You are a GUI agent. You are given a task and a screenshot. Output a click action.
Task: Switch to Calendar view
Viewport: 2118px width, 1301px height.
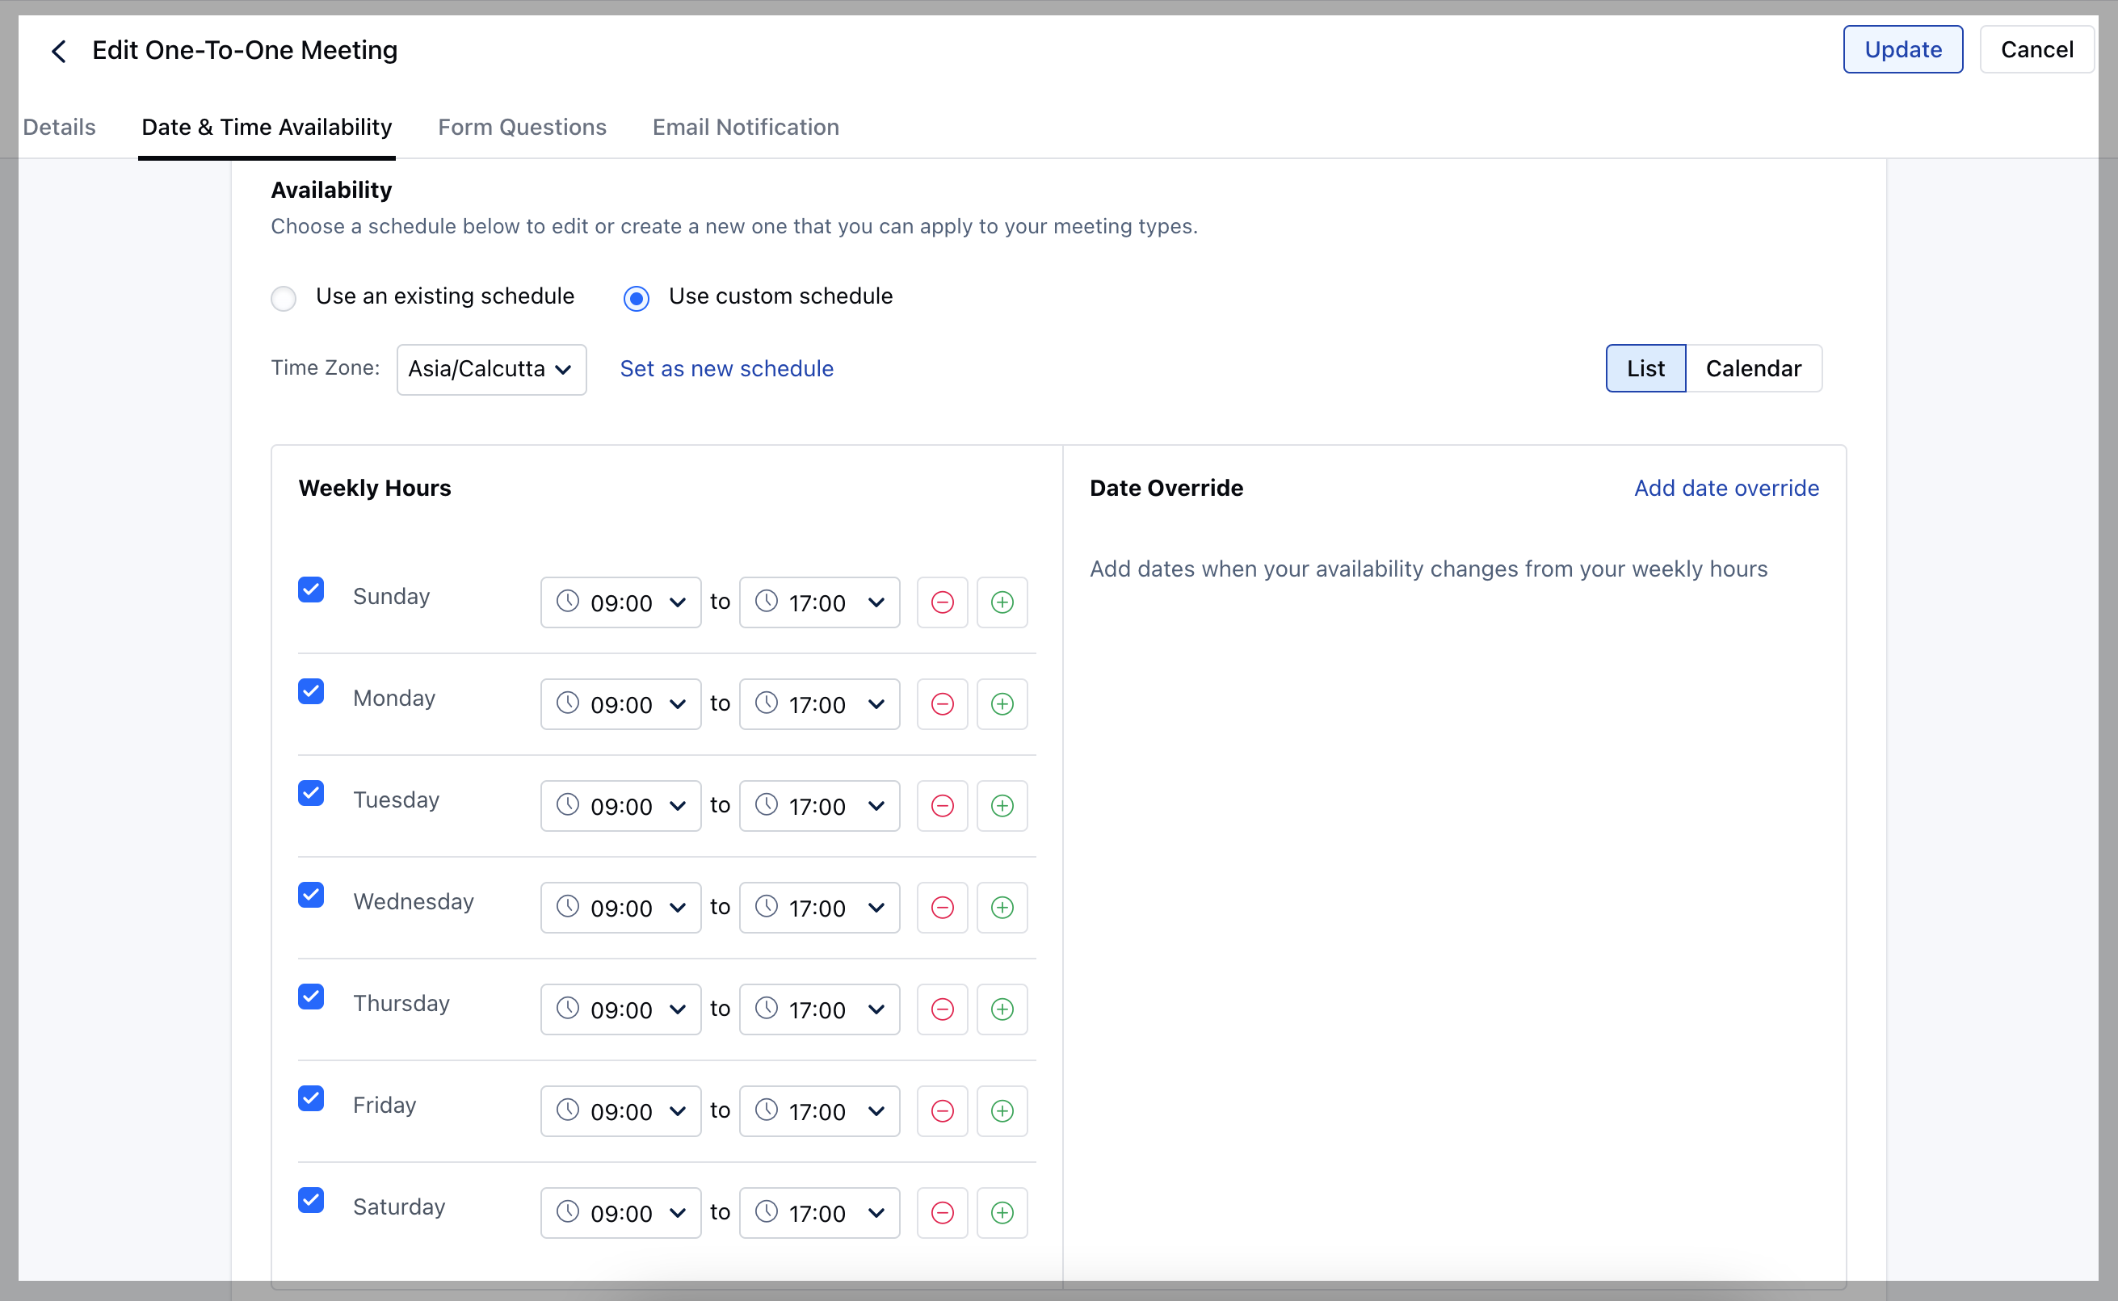click(1752, 368)
